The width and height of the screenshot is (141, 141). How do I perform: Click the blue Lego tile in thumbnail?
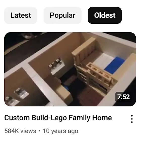(114, 65)
